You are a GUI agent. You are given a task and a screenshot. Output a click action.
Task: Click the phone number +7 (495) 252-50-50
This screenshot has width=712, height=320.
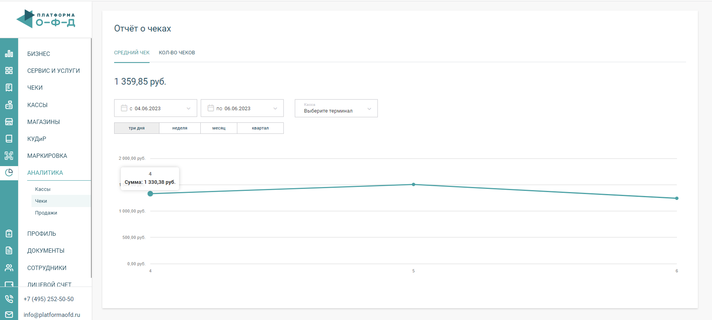[49, 299]
